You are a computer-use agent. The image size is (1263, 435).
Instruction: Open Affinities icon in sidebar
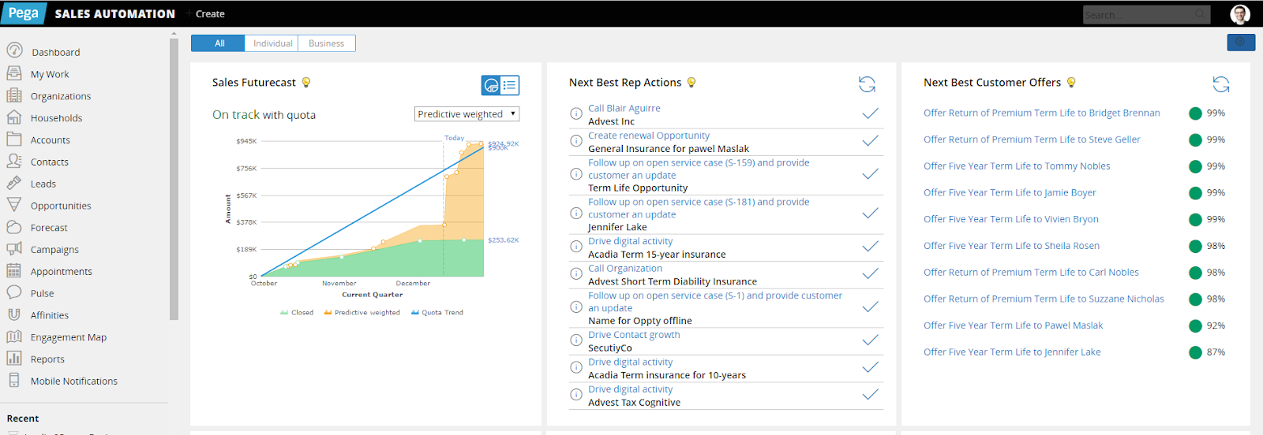pos(14,314)
